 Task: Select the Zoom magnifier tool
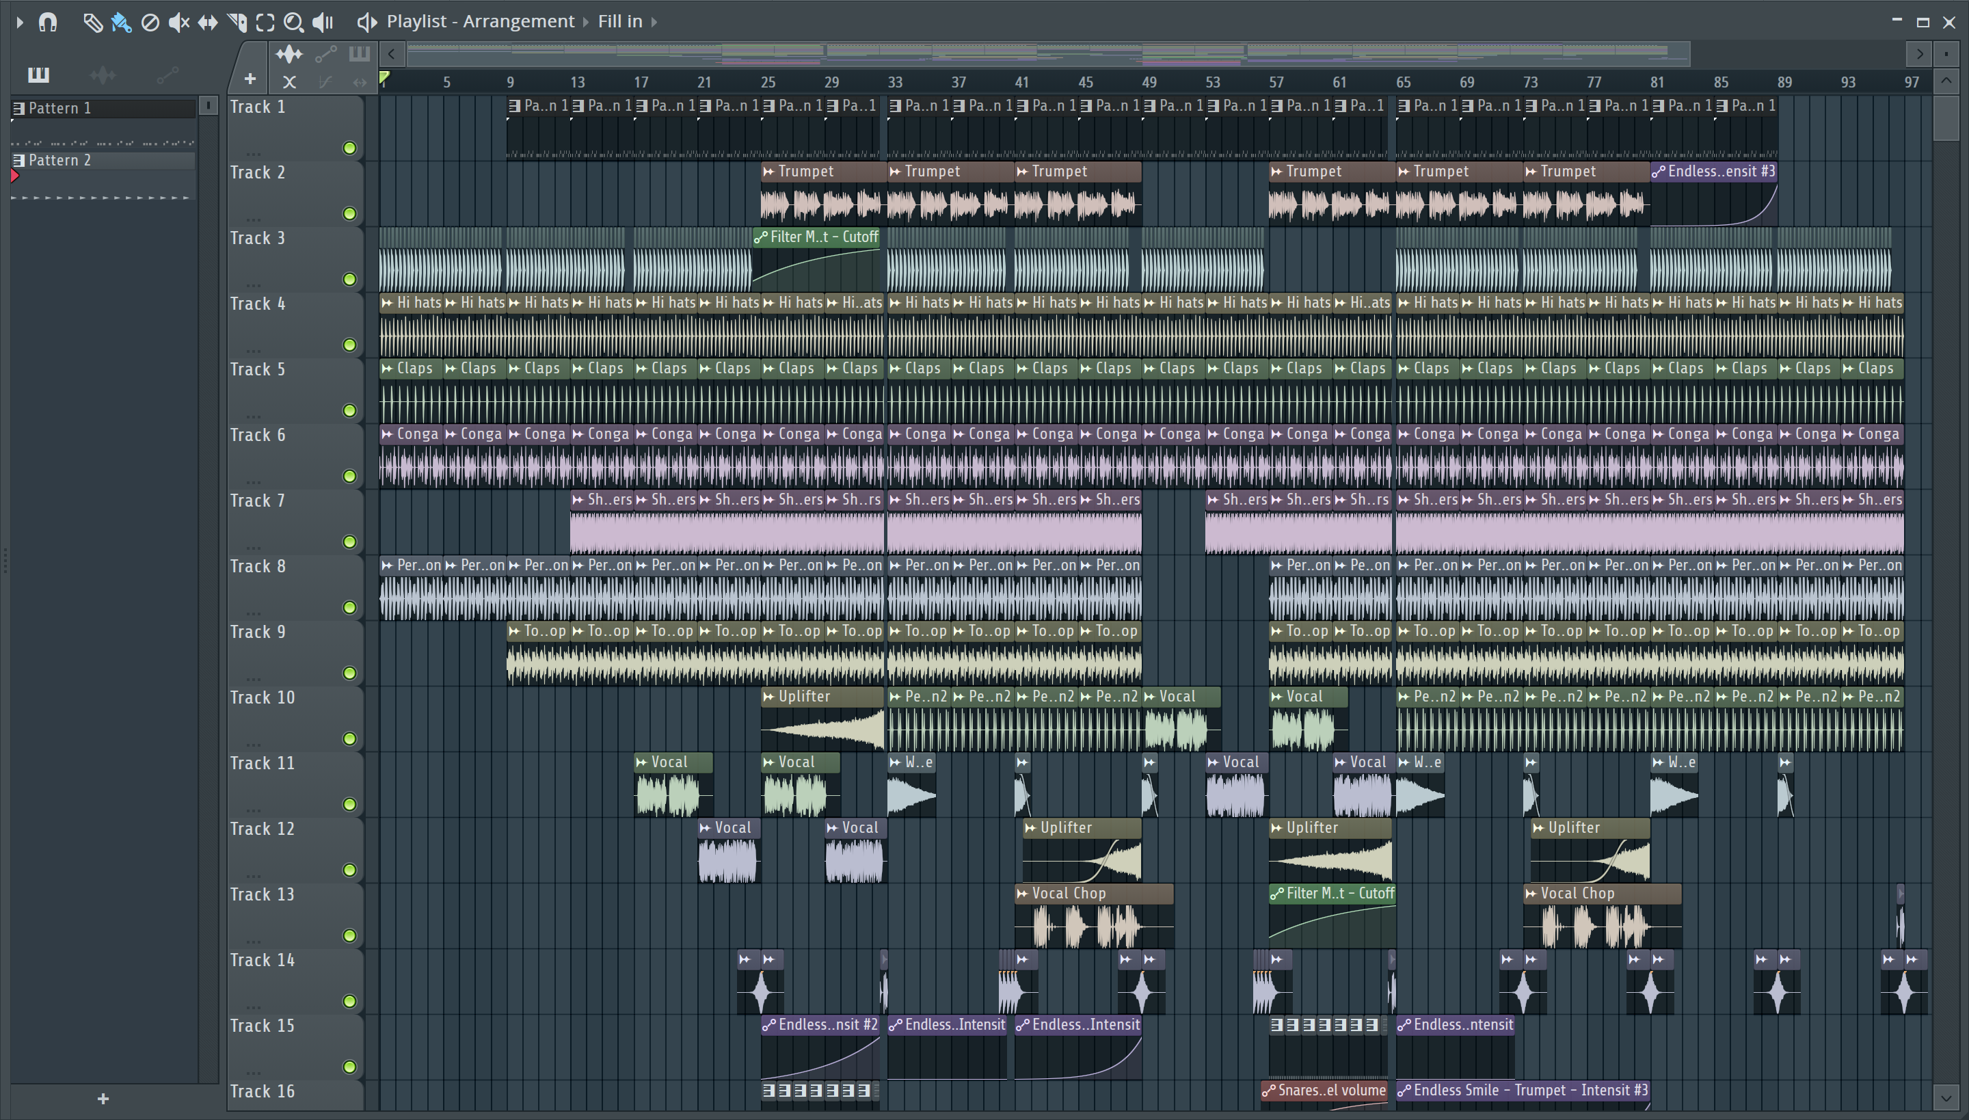pos(293,23)
